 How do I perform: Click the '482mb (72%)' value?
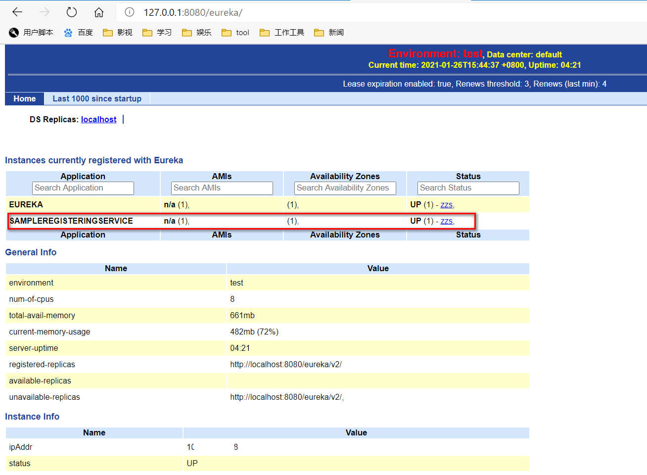point(254,332)
